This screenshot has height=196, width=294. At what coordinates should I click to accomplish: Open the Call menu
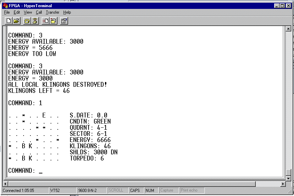39,12
